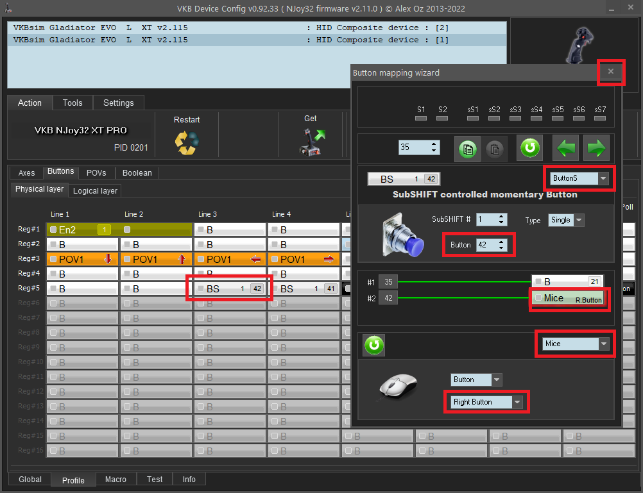Viewport: 643px width, 493px height.
Task: Toggle the S1 shift indicator
Action: (421, 118)
